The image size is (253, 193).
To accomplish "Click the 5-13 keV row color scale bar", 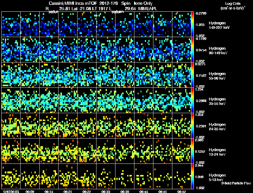I will pos(192,176).
